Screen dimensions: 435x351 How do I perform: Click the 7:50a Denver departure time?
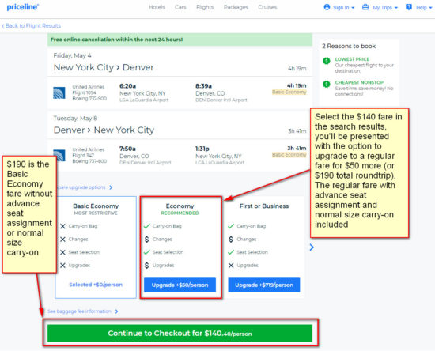127,149
